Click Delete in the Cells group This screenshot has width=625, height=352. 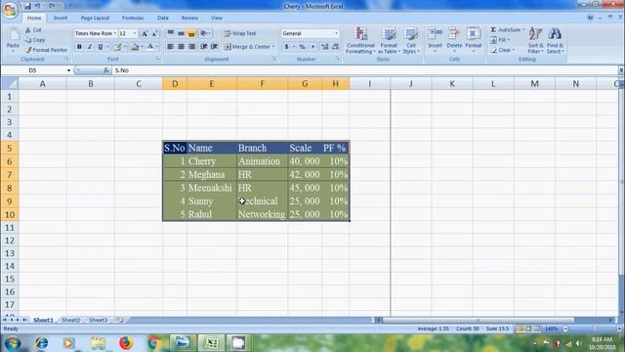pos(454,39)
